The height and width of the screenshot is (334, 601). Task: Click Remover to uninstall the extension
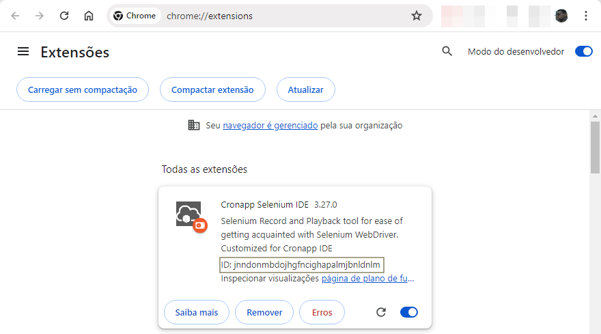point(264,312)
